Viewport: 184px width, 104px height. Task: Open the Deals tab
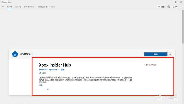(53, 7)
